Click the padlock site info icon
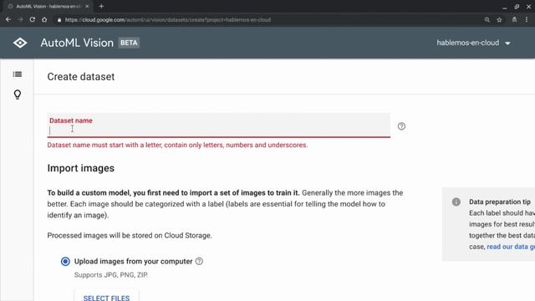This screenshot has height=301, width=535. point(59,20)
